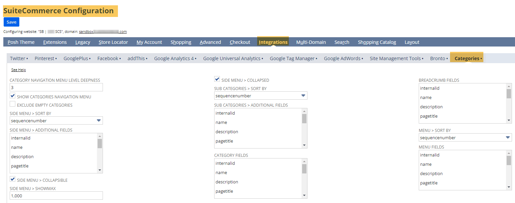Select the Pinterest subtab
Viewport: 515px width, 203px height.
pyautogui.click(x=46, y=58)
